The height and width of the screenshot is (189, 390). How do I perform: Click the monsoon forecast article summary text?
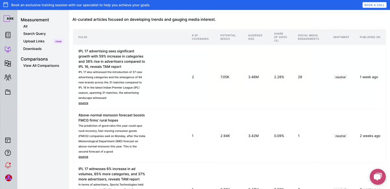point(112,139)
